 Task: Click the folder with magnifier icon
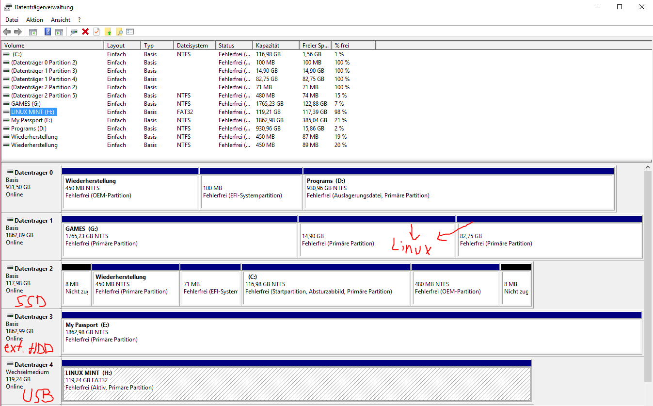click(119, 32)
